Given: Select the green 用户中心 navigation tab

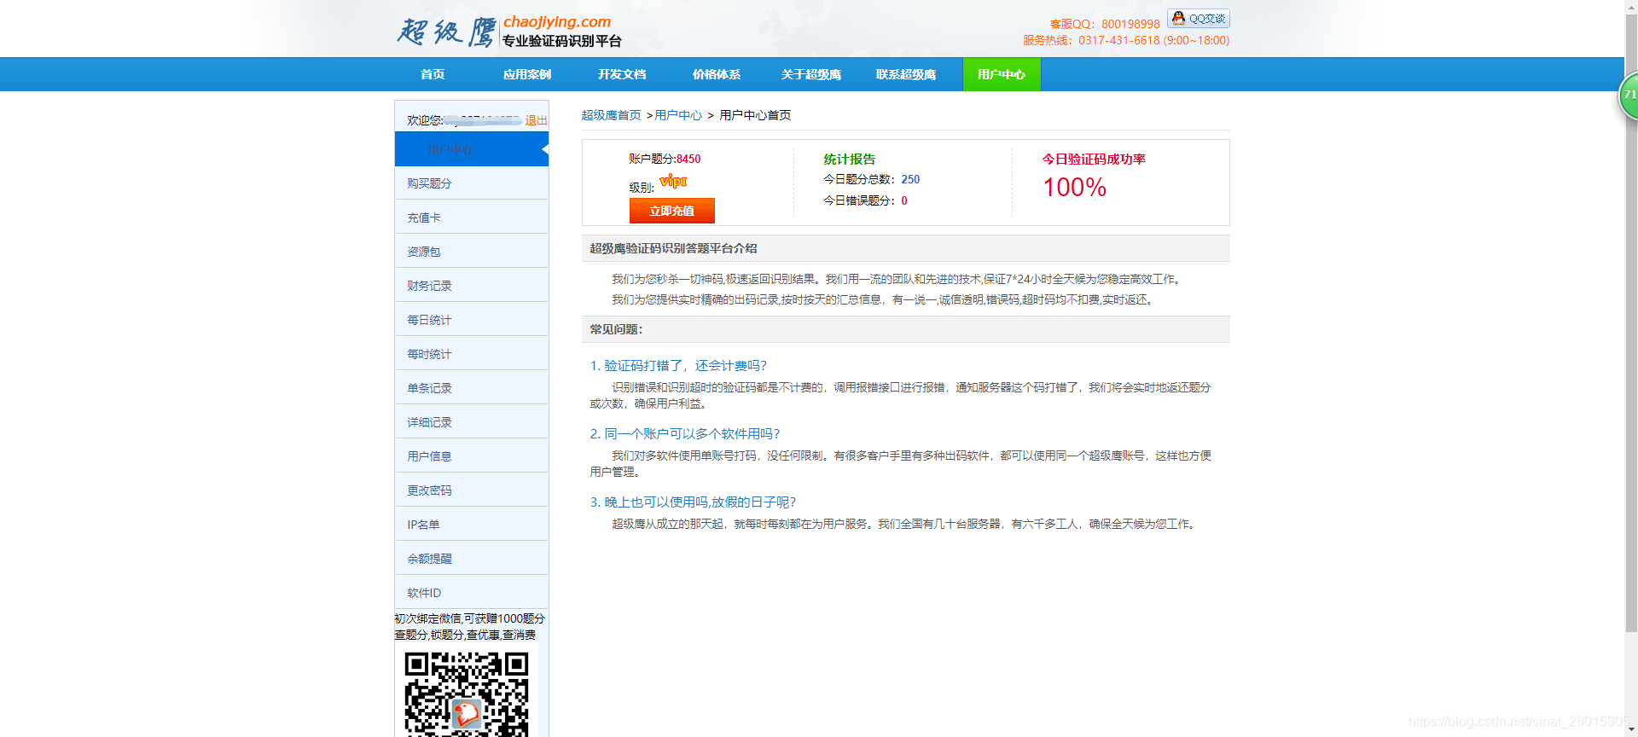Looking at the screenshot, I should point(1002,74).
